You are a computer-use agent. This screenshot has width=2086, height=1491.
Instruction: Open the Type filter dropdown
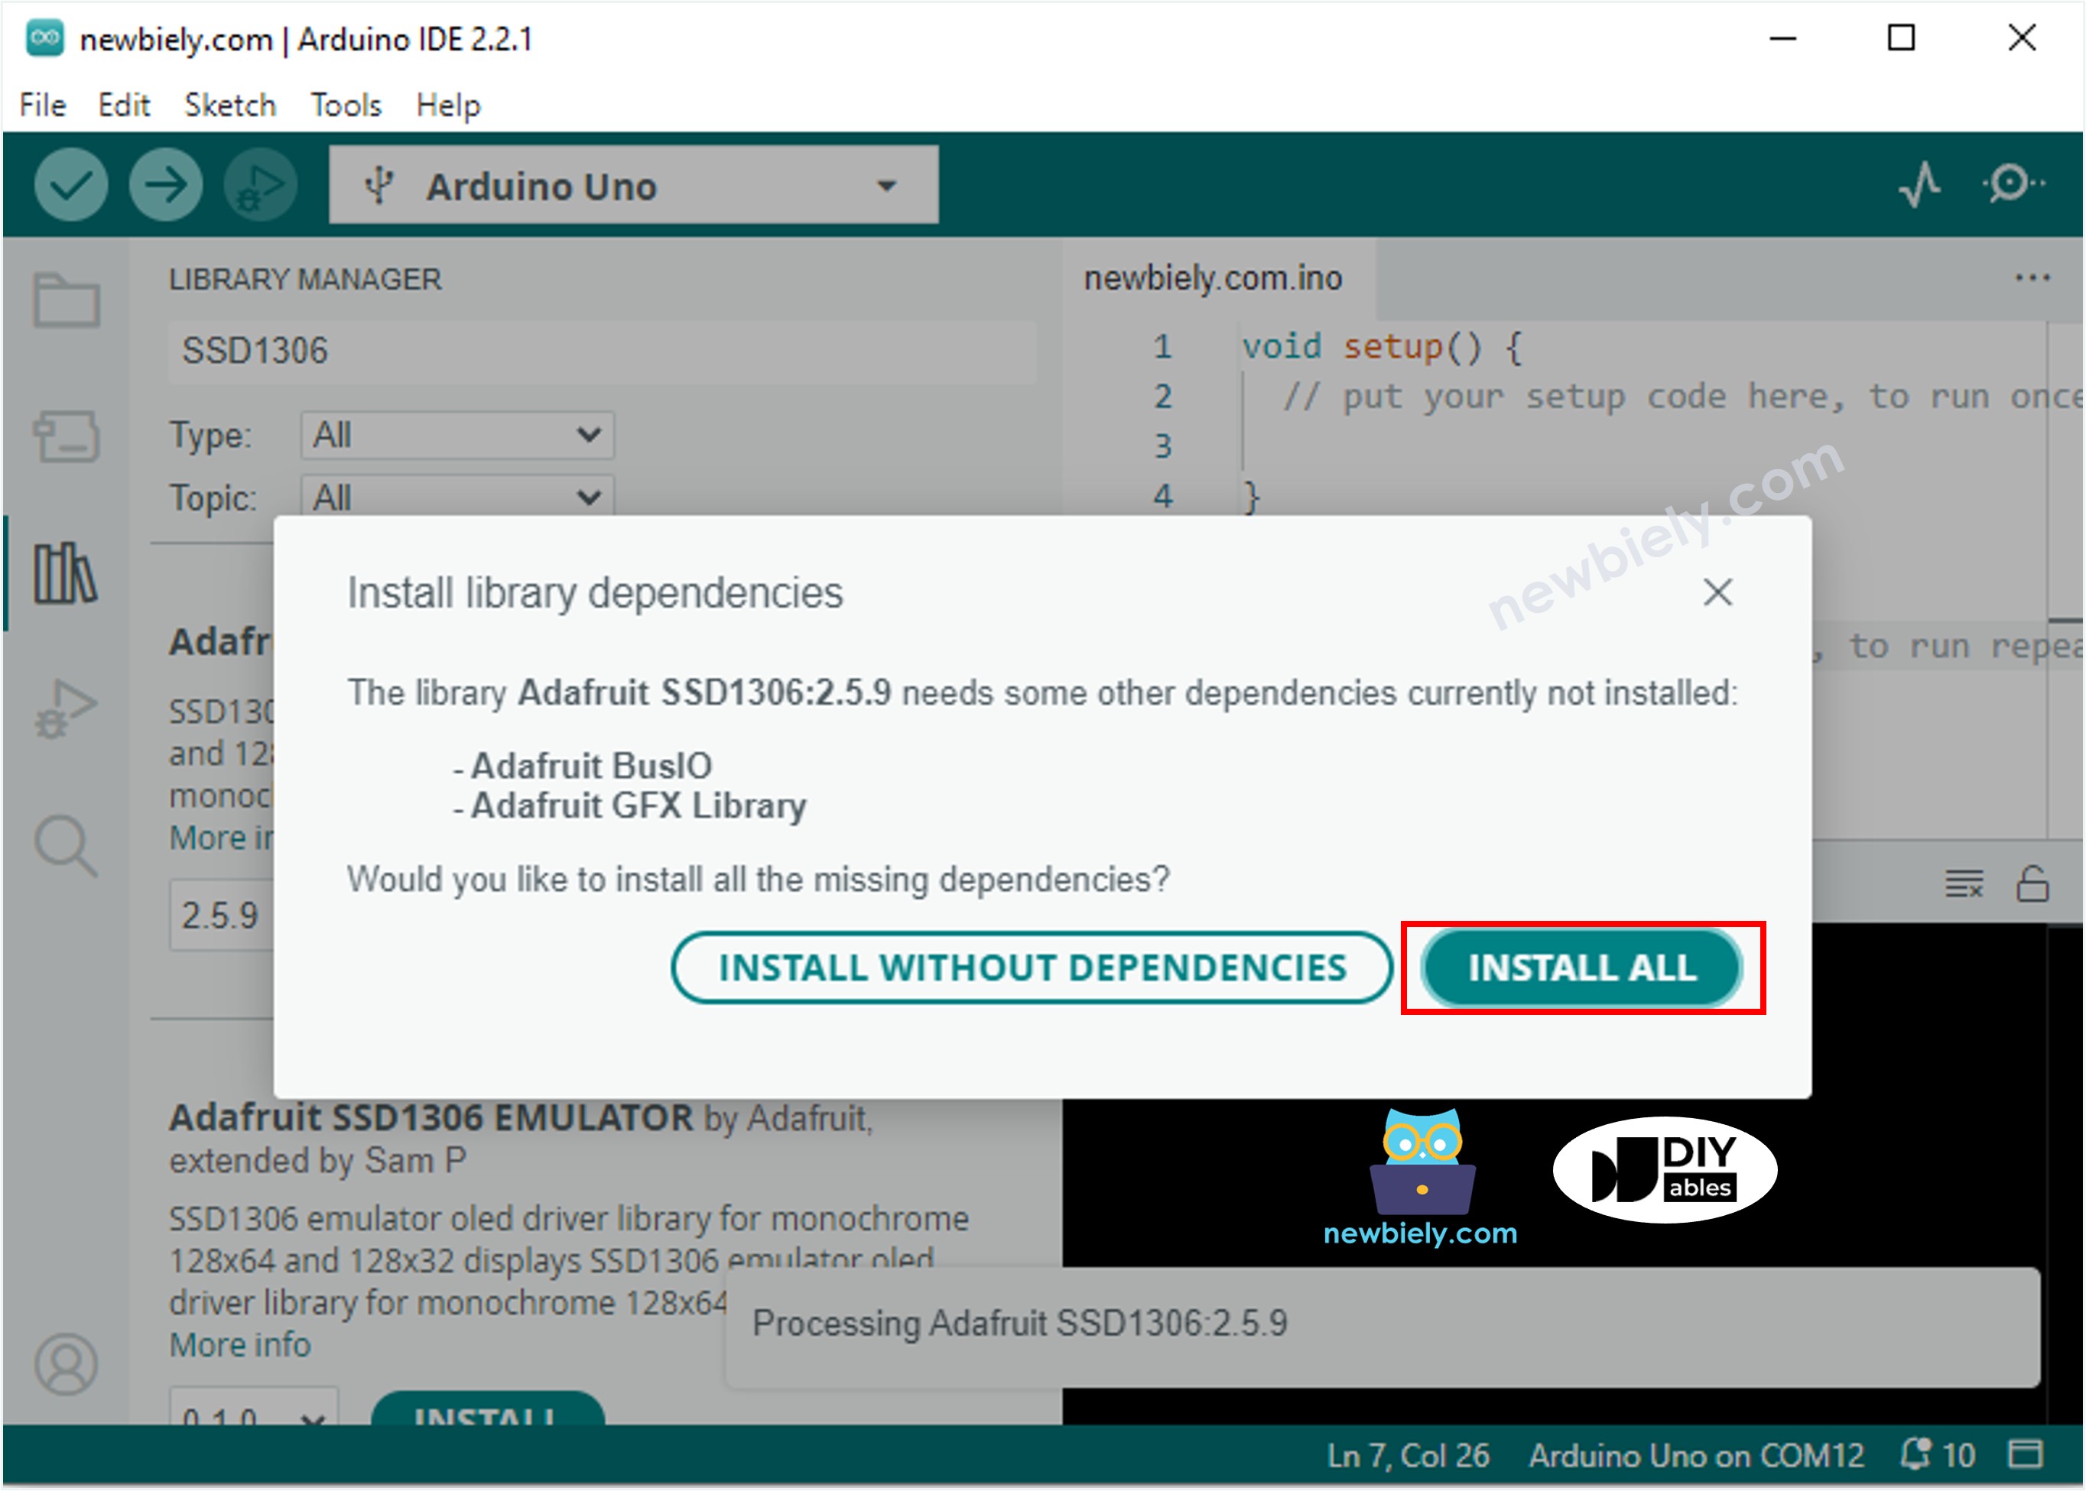point(457,435)
